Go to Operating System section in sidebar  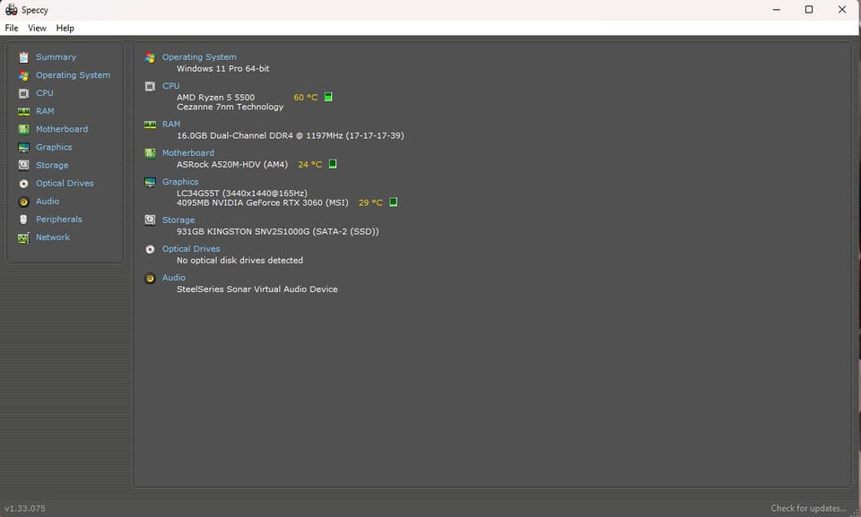pyautogui.click(x=73, y=75)
